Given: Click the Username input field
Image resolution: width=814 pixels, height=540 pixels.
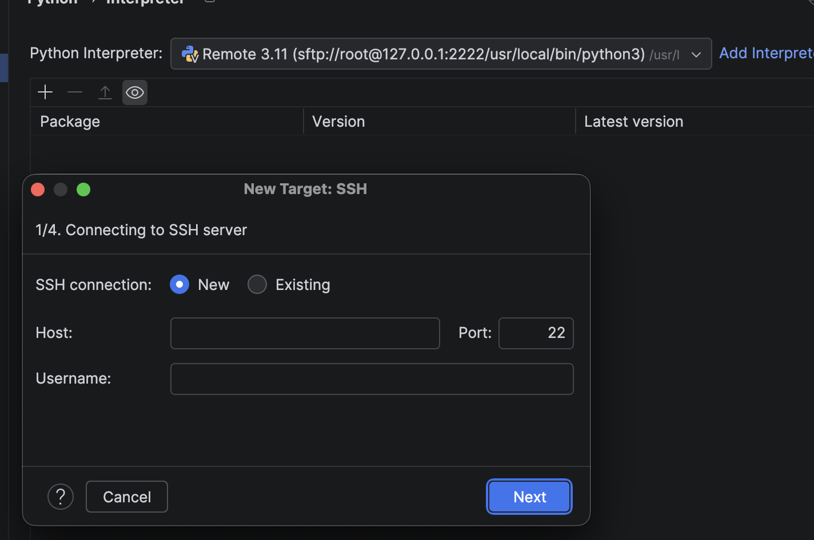Looking at the screenshot, I should [x=372, y=378].
